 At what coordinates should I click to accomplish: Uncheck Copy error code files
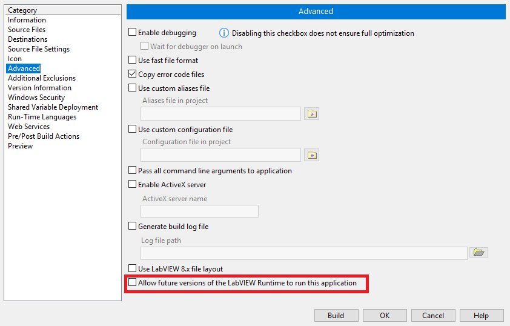(133, 74)
